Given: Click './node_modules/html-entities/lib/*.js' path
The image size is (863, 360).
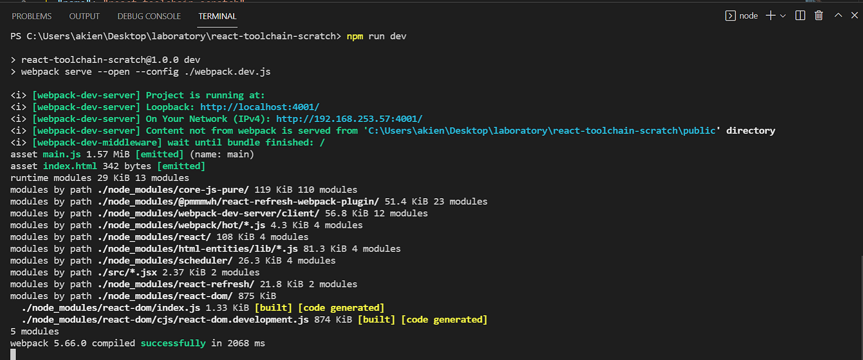Looking at the screenshot, I should (x=197, y=249).
